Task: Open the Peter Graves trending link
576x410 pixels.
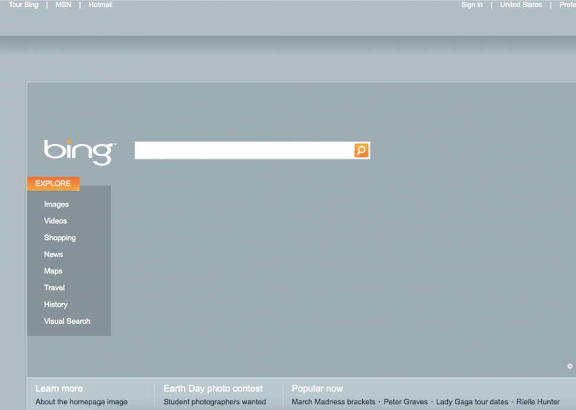Action: pos(406,402)
